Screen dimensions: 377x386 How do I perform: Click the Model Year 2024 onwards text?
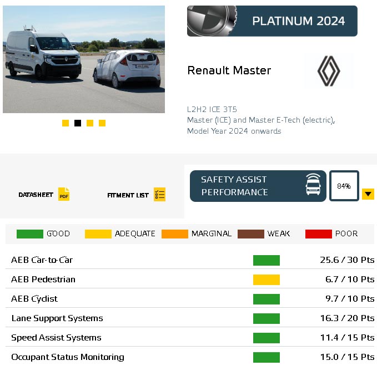234,131
